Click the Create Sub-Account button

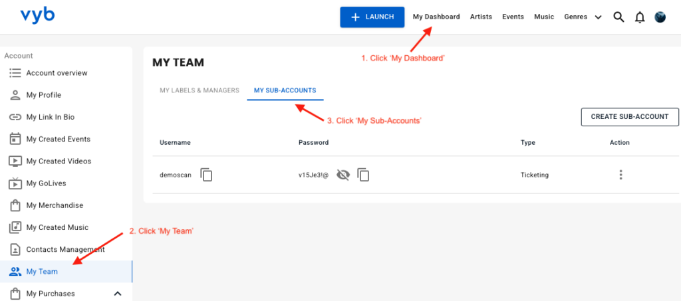629,117
